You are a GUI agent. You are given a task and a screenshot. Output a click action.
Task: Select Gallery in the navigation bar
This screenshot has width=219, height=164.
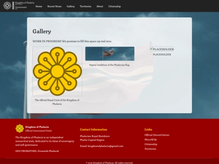point(71,6)
